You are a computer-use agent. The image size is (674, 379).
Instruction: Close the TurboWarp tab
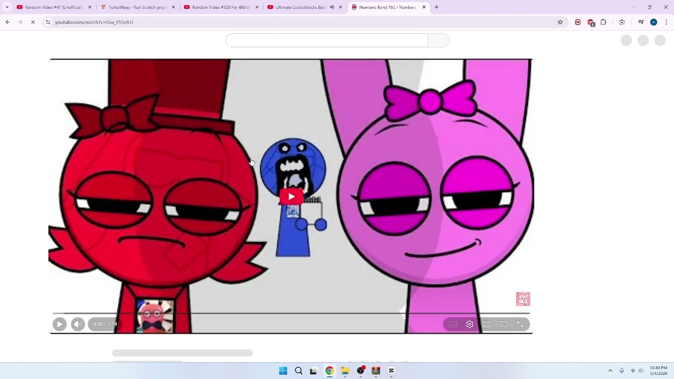(173, 7)
